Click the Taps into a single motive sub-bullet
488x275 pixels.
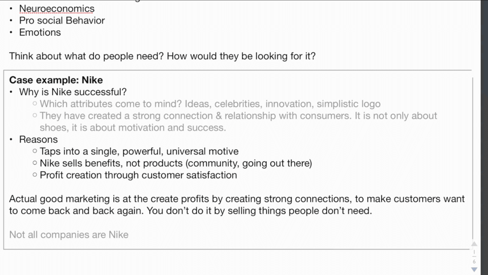(139, 151)
